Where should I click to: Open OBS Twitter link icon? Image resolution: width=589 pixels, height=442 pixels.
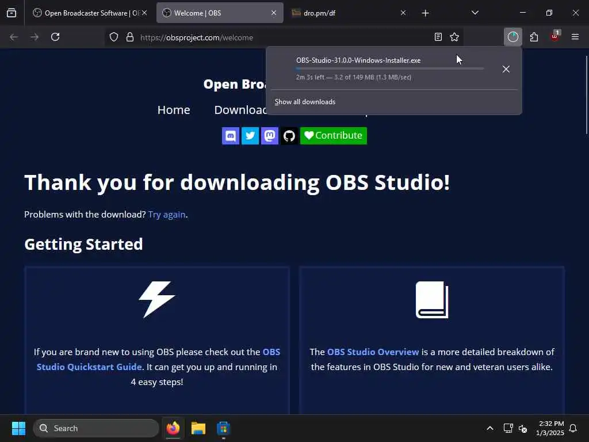click(250, 136)
